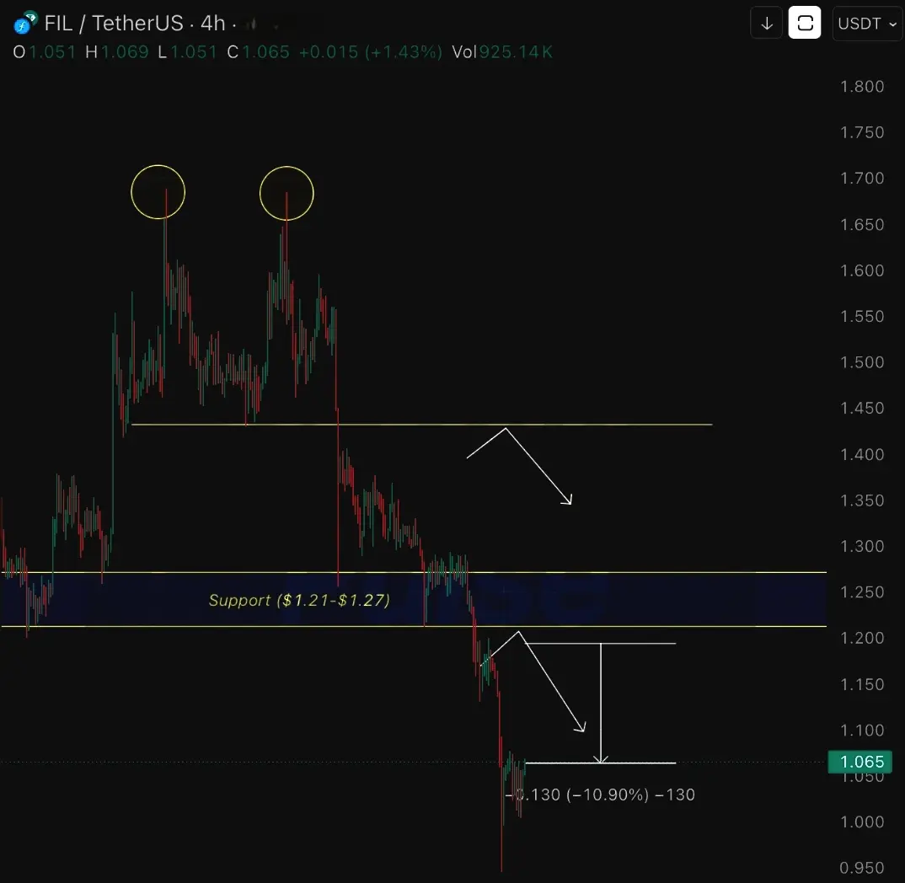Open the USDT currency dropdown
Screen dimensions: 905x883
coord(867,24)
